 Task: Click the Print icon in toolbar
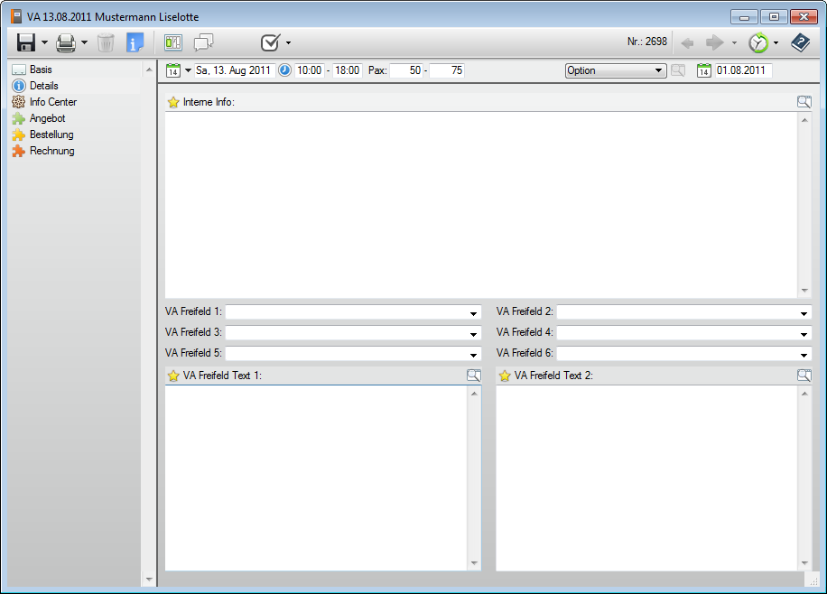tap(66, 42)
